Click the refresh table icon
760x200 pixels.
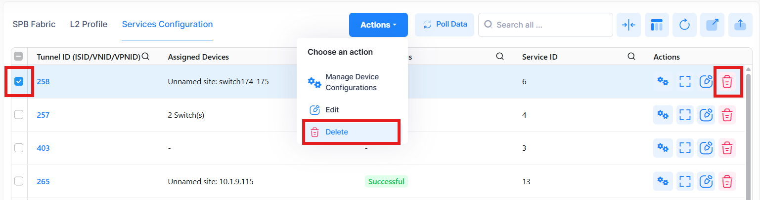click(x=685, y=25)
